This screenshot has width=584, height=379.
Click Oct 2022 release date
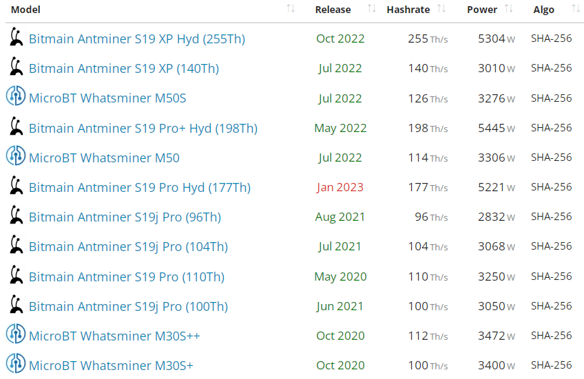coord(340,39)
